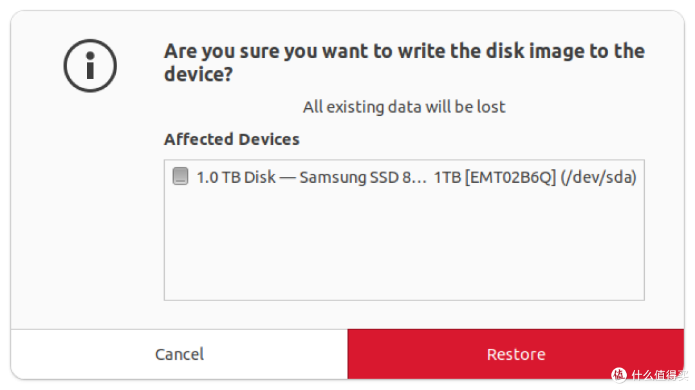Click the word device? in the title

click(x=198, y=74)
